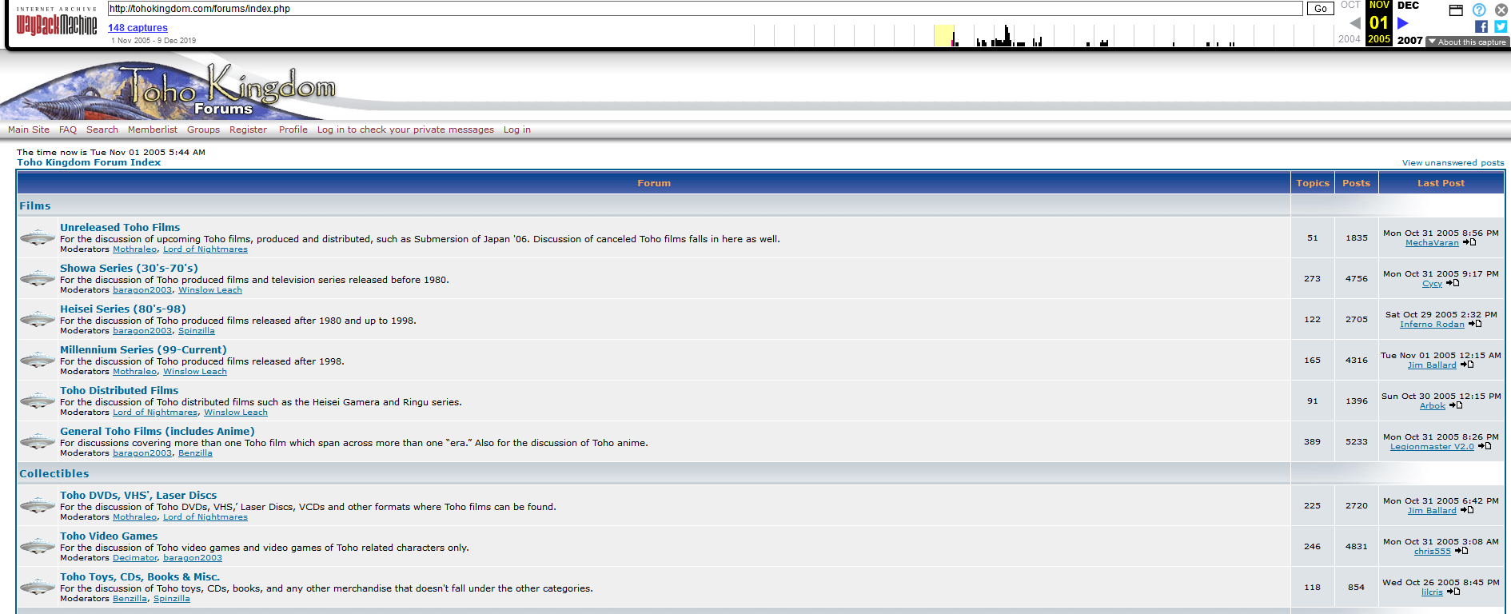Open Spinzilla moderator link in Heisei Series row
The width and height of the screenshot is (1511, 614).
point(196,331)
